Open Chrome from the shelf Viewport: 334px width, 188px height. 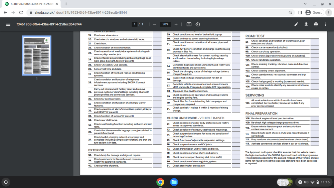point(160,182)
